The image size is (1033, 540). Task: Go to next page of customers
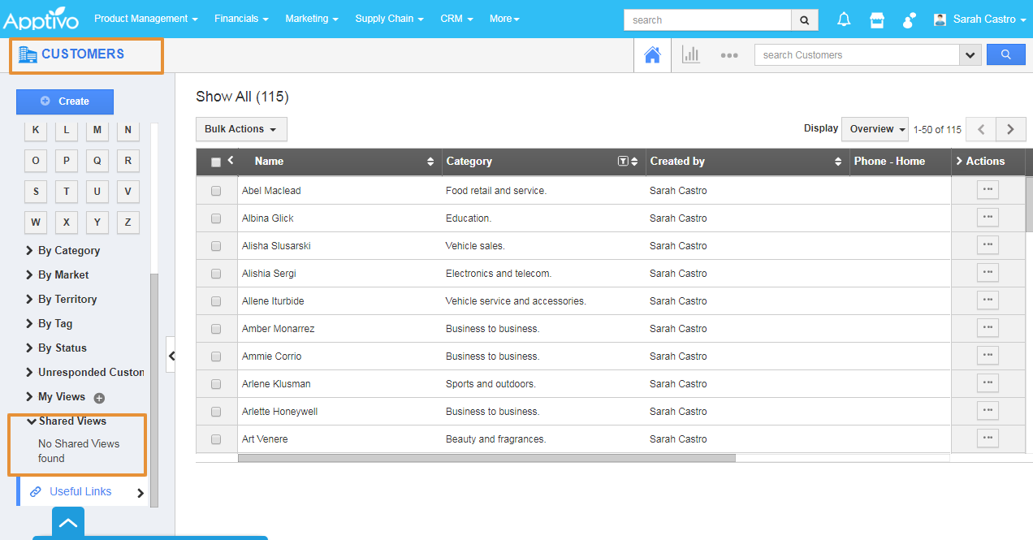[x=1010, y=129]
